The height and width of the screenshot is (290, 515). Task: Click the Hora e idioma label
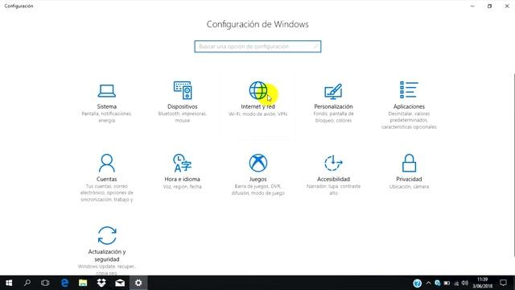183,179
